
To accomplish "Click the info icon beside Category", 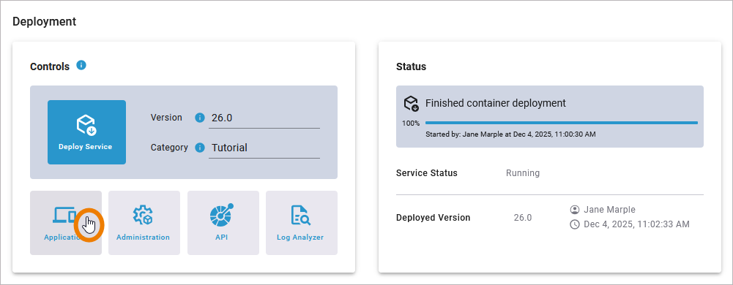I will pos(200,148).
